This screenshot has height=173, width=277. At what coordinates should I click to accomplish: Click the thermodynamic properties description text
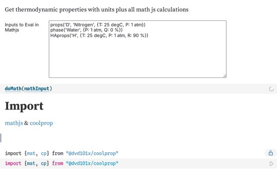tap(97, 9)
